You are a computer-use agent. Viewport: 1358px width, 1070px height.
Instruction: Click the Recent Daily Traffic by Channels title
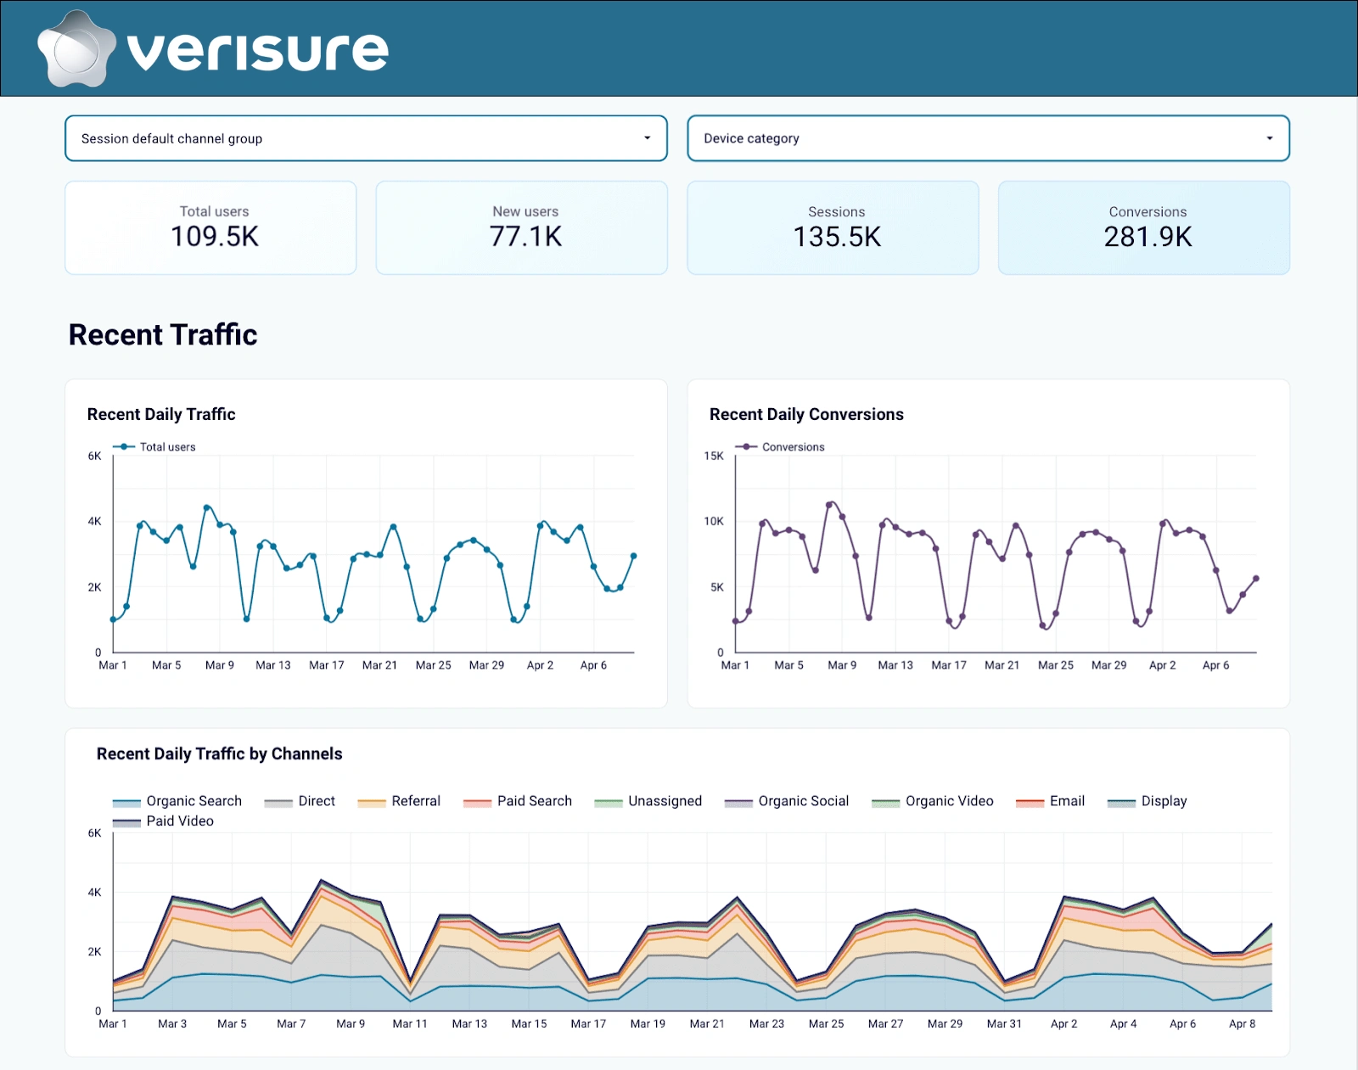click(220, 753)
